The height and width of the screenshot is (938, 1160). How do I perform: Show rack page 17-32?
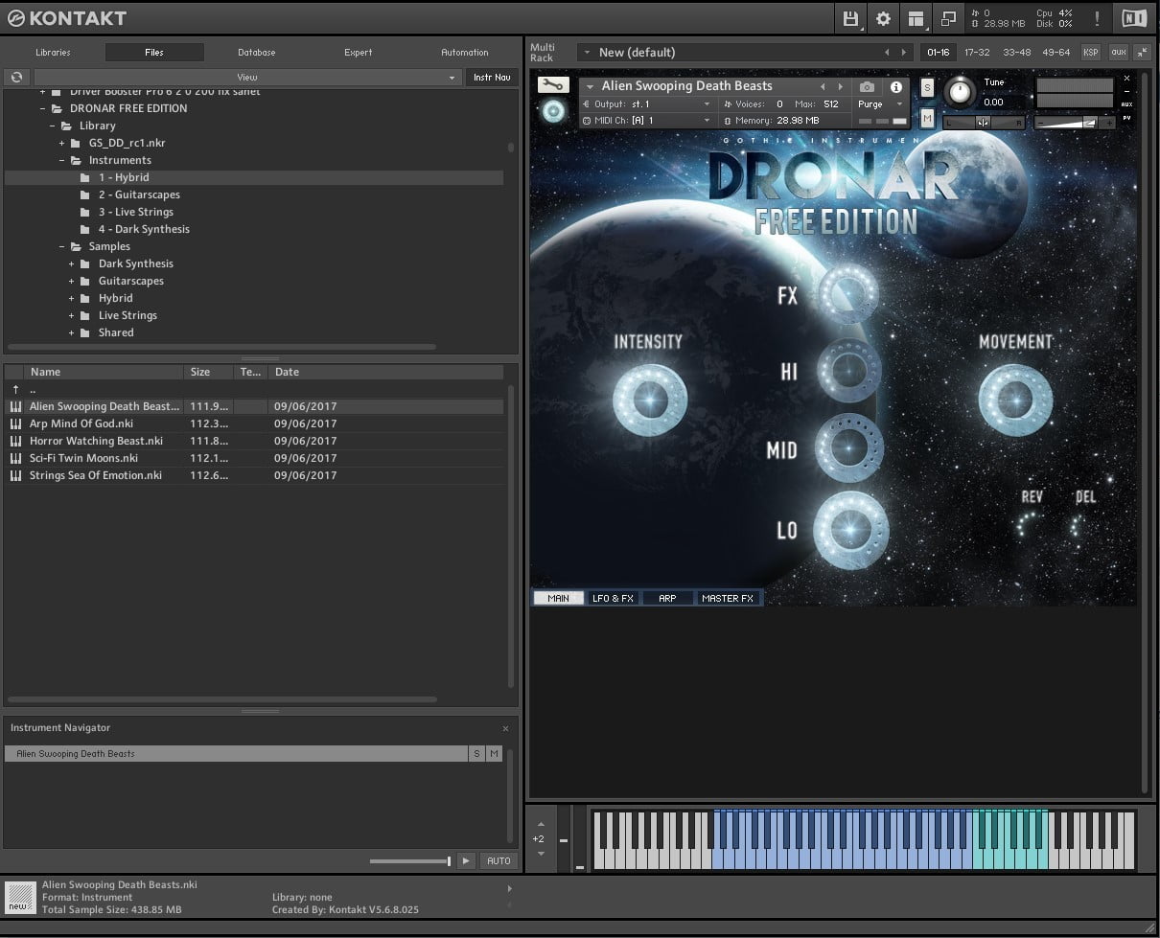point(978,53)
